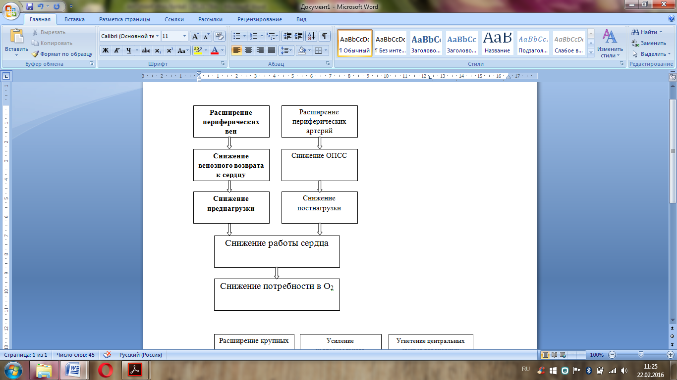
Task: Click box 'Снижение работы сердца'
Action: point(277,251)
